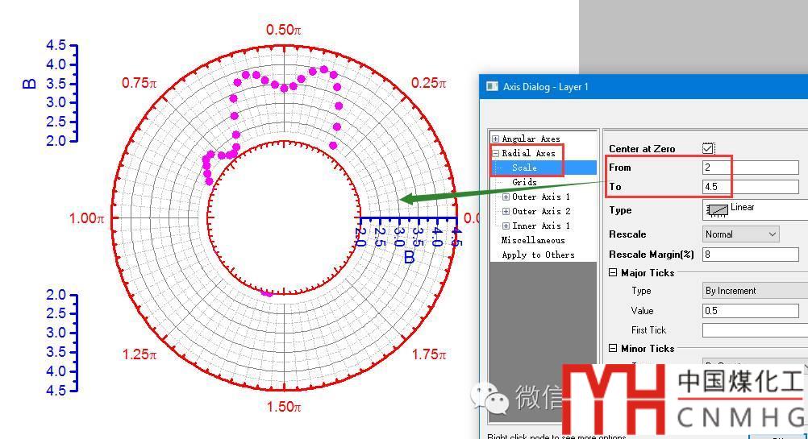Screen dimensions: 808x439
Task: Click the Linear scale type icon
Action: click(x=716, y=210)
